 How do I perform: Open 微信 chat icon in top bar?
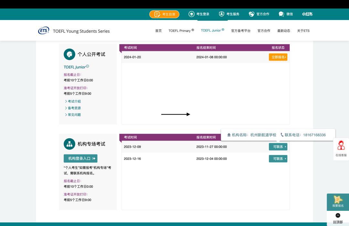coord(281,14)
